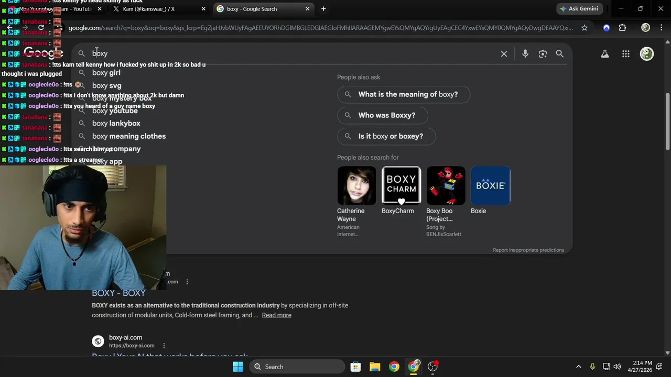Open the OBS taskbar icon
The width and height of the screenshot is (671, 377).
(433, 367)
